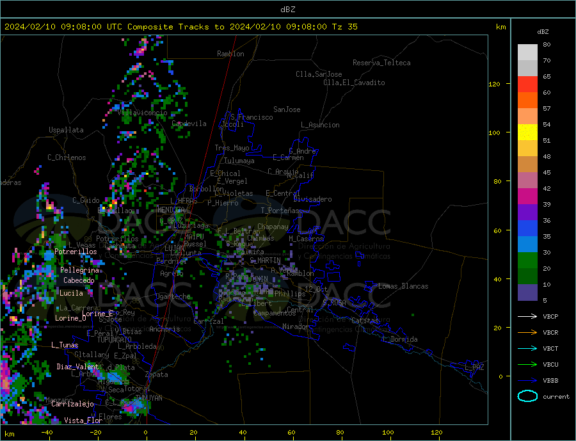This screenshot has height=441, width=576.
Task: Select the mauve 42-45 dBZ swatch
Action: click(527, 180)
